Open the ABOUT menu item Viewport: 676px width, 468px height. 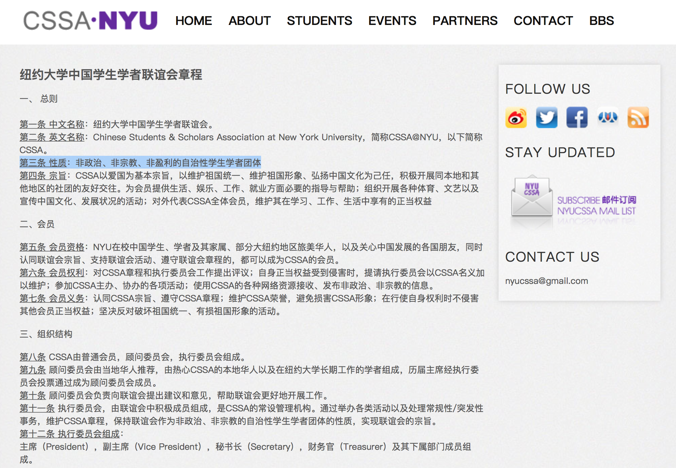(250, 21)
